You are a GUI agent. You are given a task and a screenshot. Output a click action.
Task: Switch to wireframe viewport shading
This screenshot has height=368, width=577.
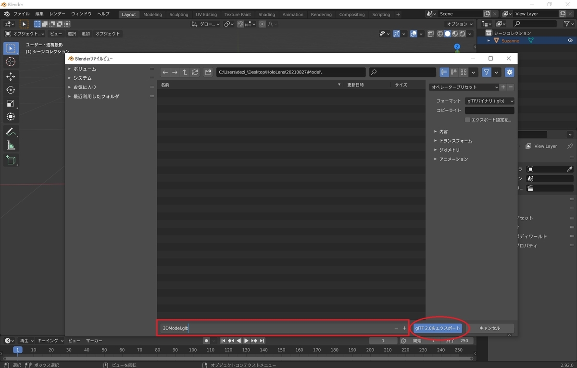pyautogui.click(x=440, y=34)
